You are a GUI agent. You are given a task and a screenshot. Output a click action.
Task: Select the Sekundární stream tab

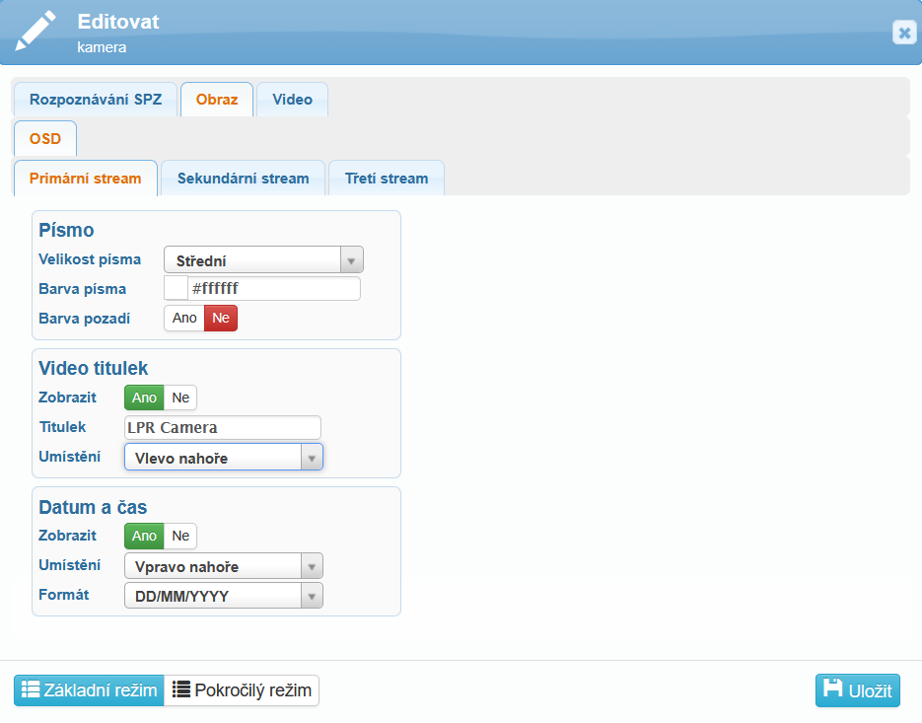click(x=243, y=179)
